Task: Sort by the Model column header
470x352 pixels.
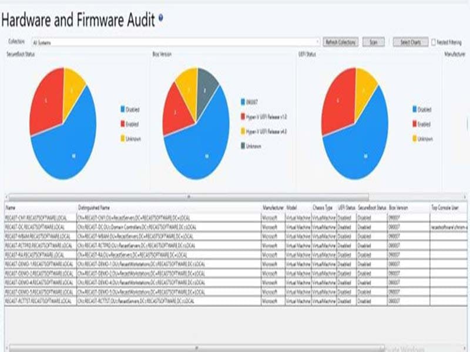Action: tap(298, 208)
